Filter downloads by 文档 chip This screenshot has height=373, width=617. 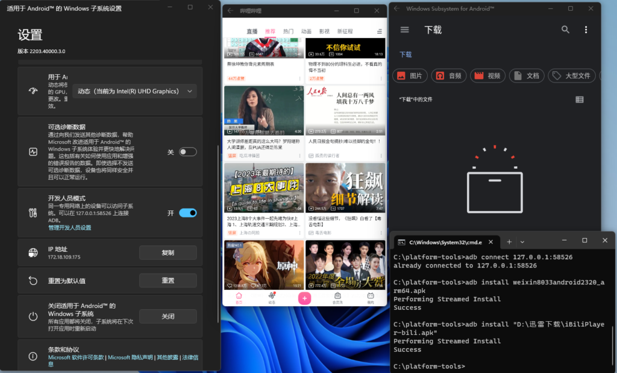[527, 75]
